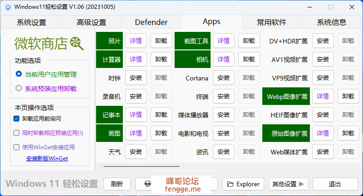
Task: Install the 媒体播放器 app
Action: point(224,115)
